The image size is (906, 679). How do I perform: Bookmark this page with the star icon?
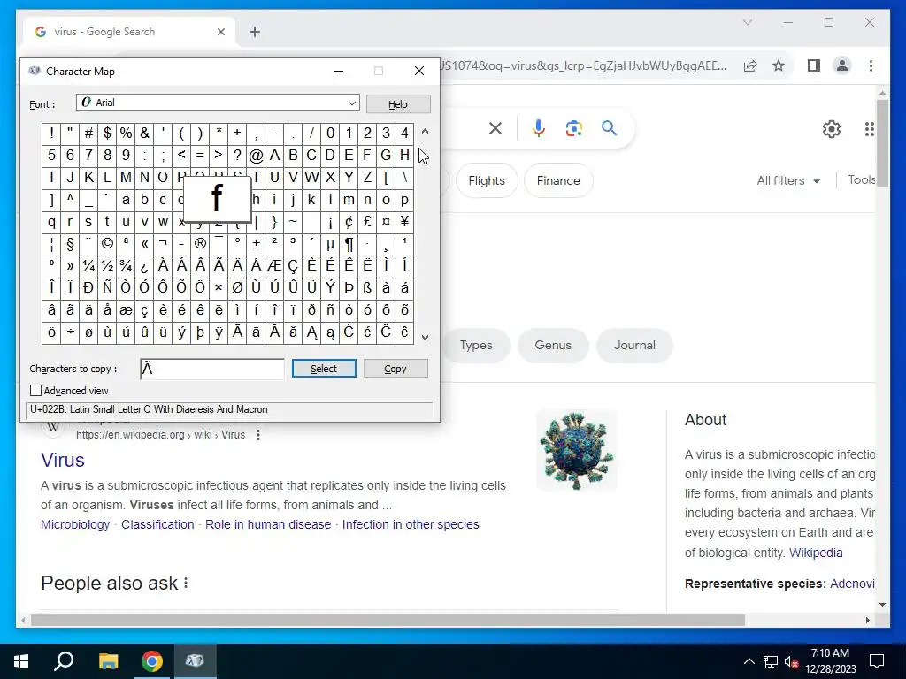(x=779, y=65)
